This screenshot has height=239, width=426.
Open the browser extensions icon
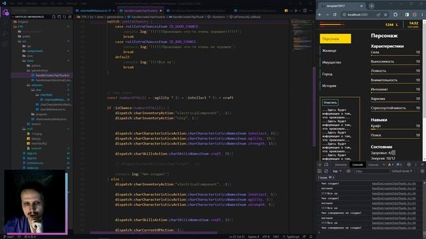(x=395, y=15)
